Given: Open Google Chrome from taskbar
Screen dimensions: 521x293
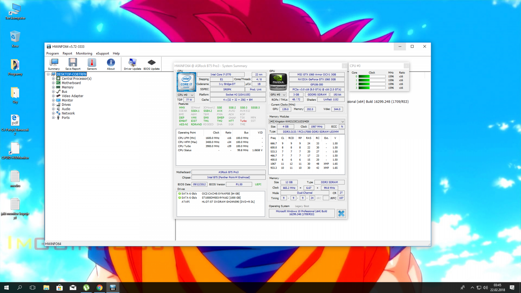Looking at the screenshot, I should click(x=100, y=287).
